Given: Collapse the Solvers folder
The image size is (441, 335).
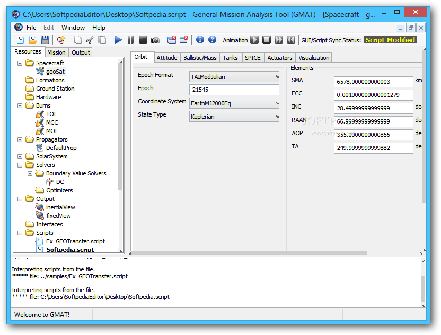Looking at the screenshot, I should [x=20, y=165].
